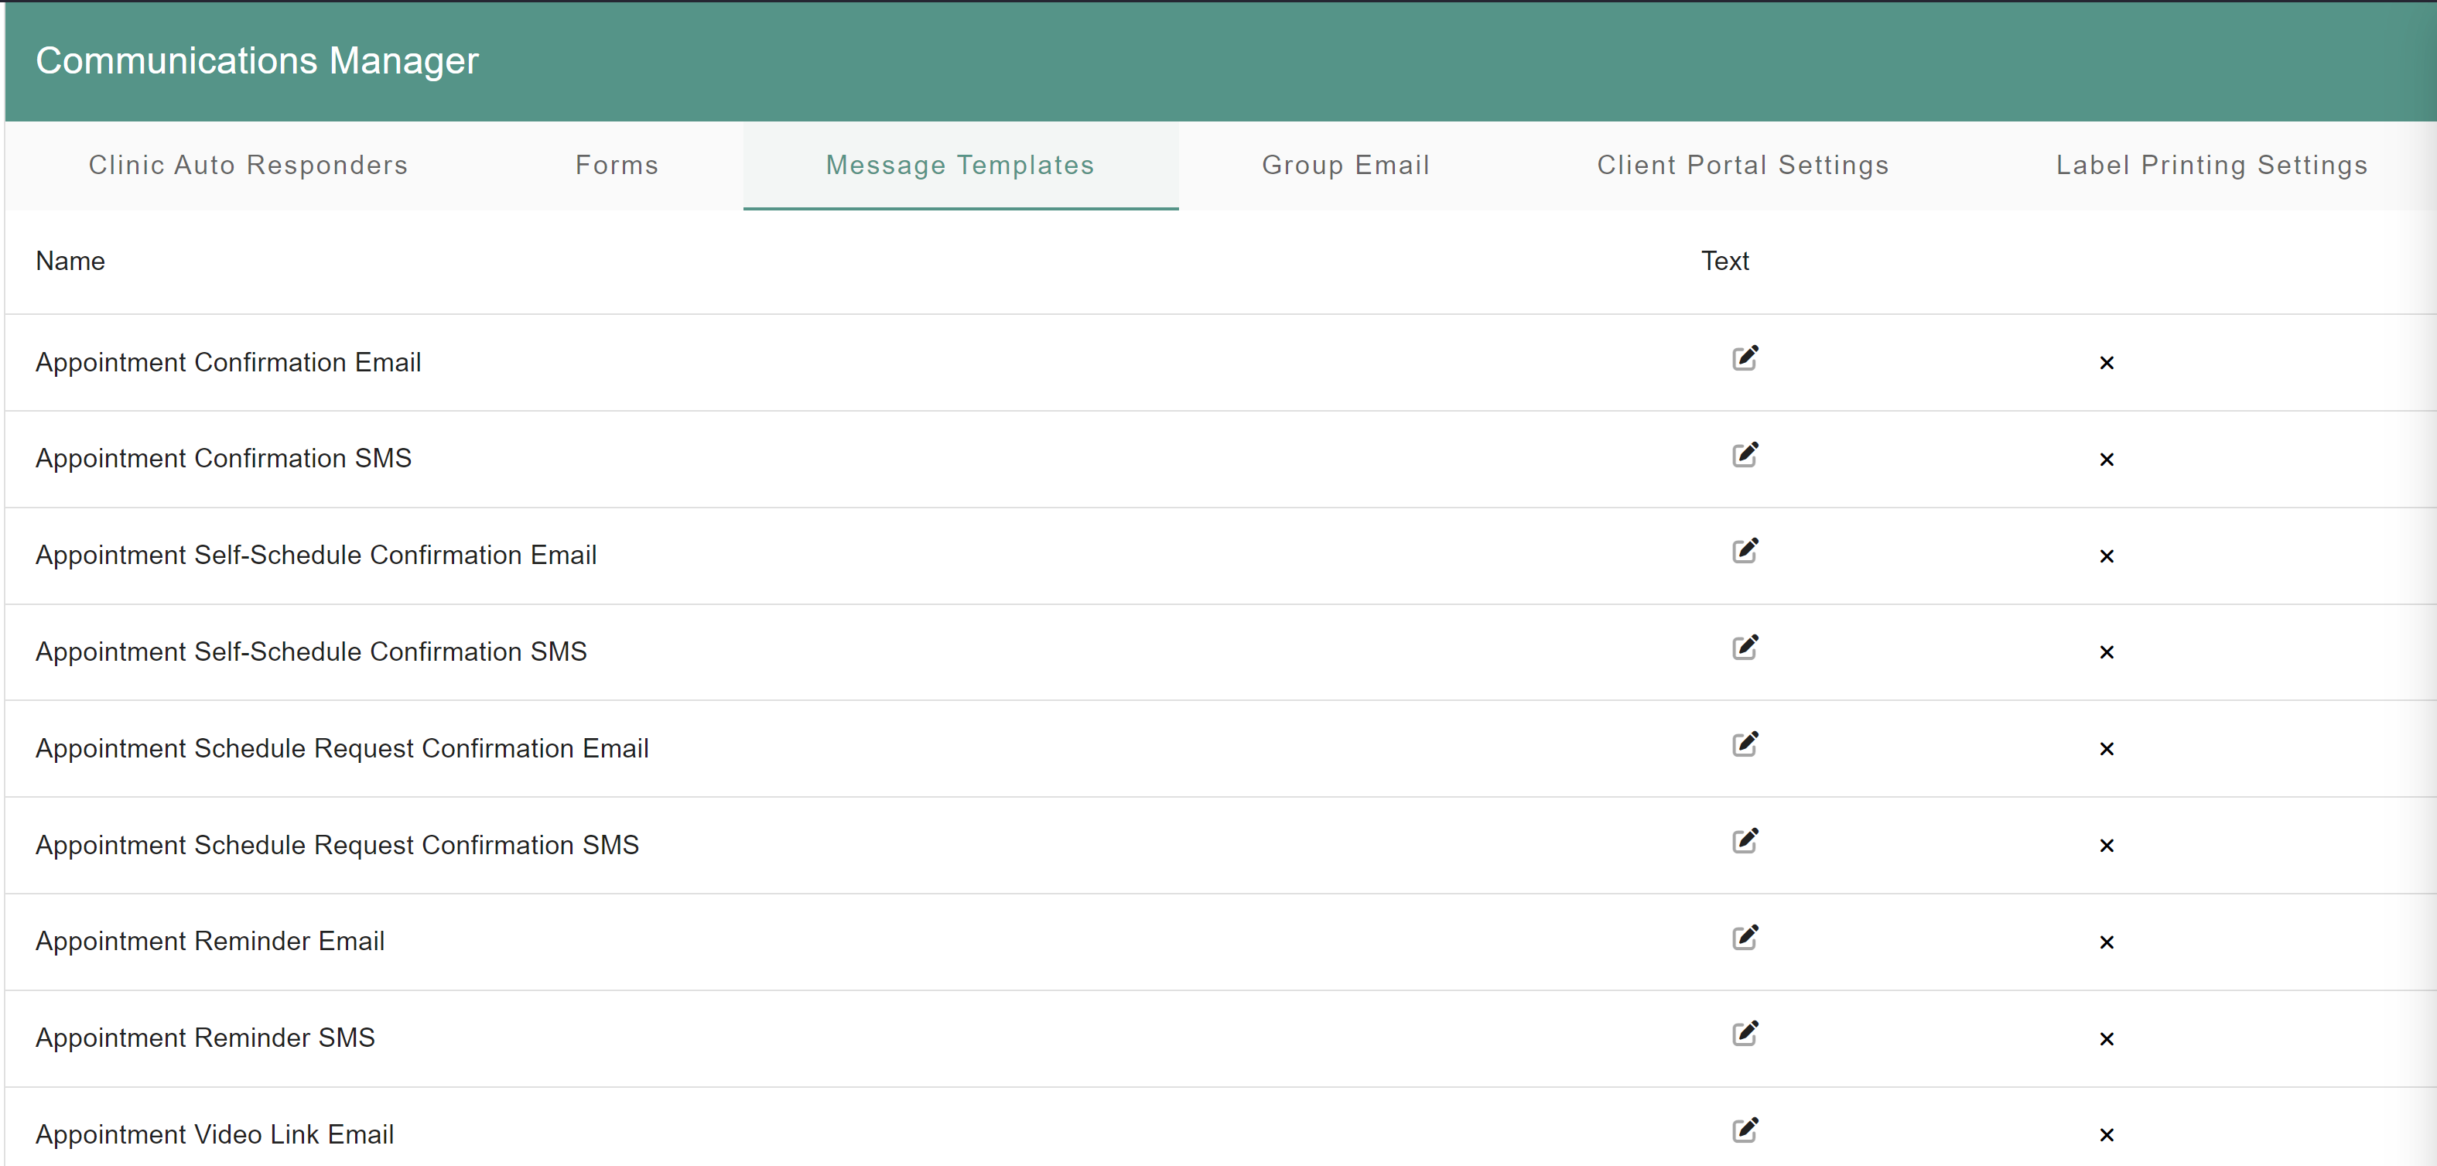Open the Client Portal Settings tab
The height and width of the screenshot is (1166, 2437).
tap(1742, 166)
